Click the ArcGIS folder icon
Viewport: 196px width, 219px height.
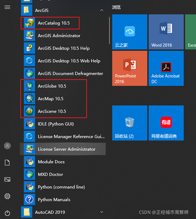[x=27, y=10]
